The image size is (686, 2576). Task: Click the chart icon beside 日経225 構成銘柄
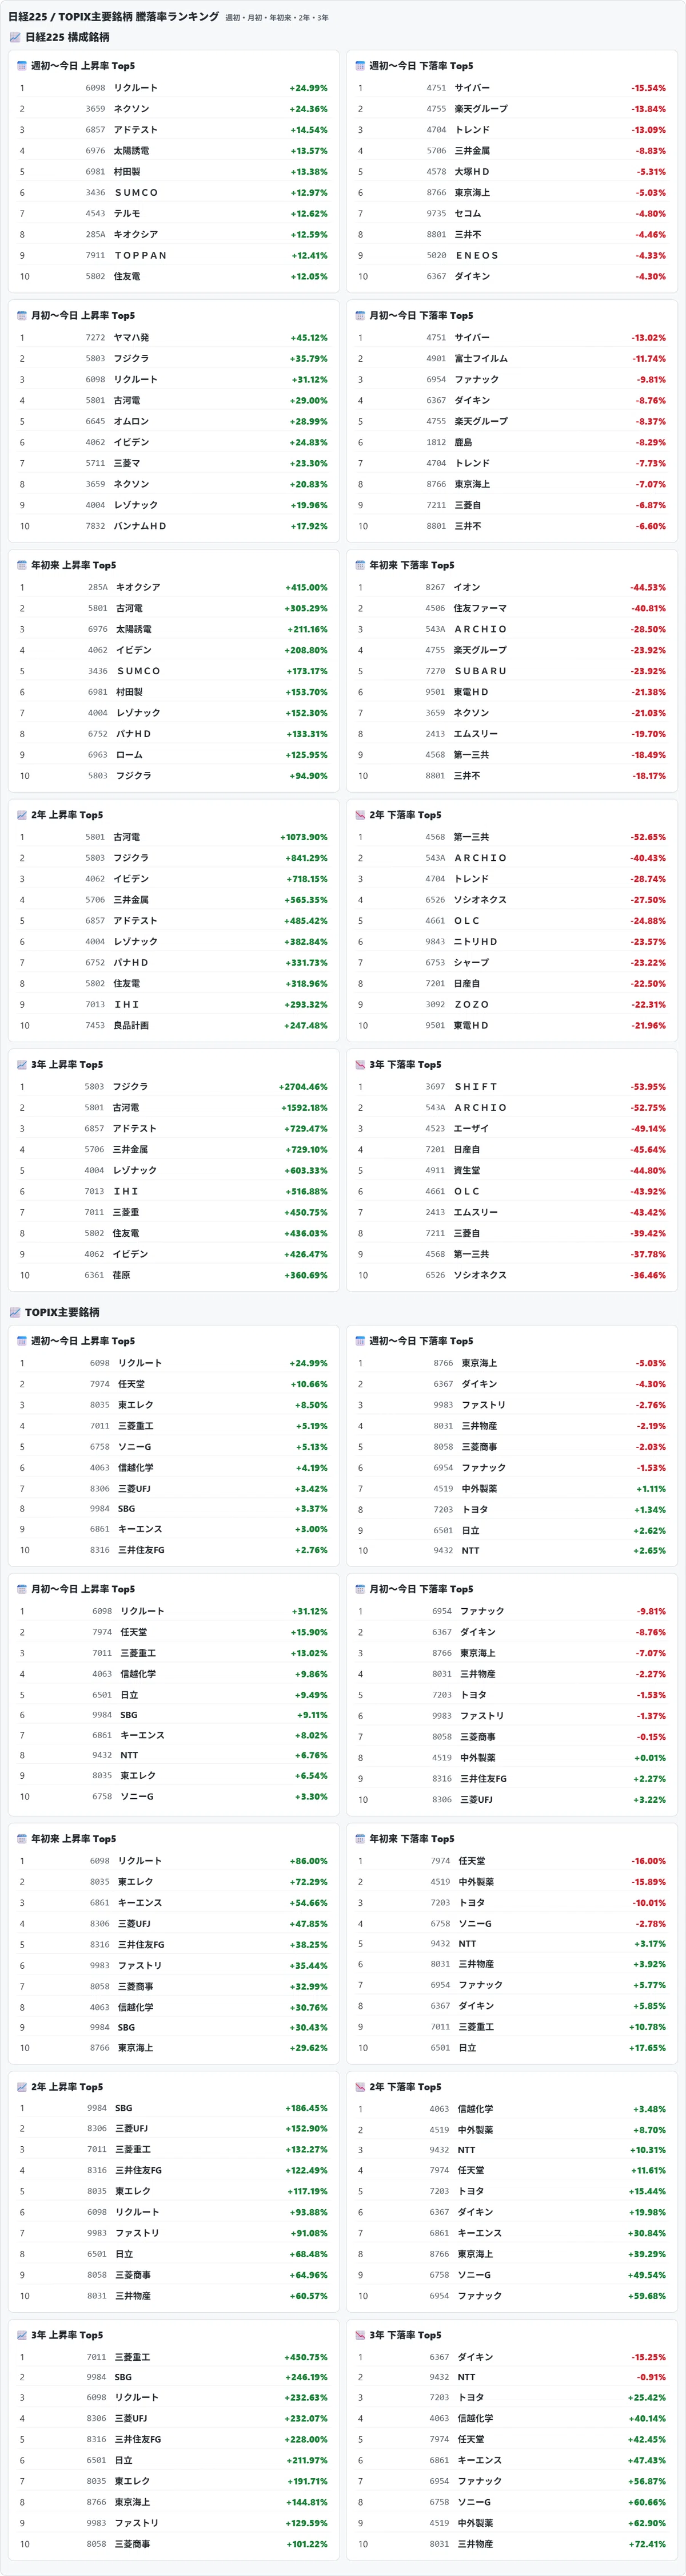(x=15, y=37)
